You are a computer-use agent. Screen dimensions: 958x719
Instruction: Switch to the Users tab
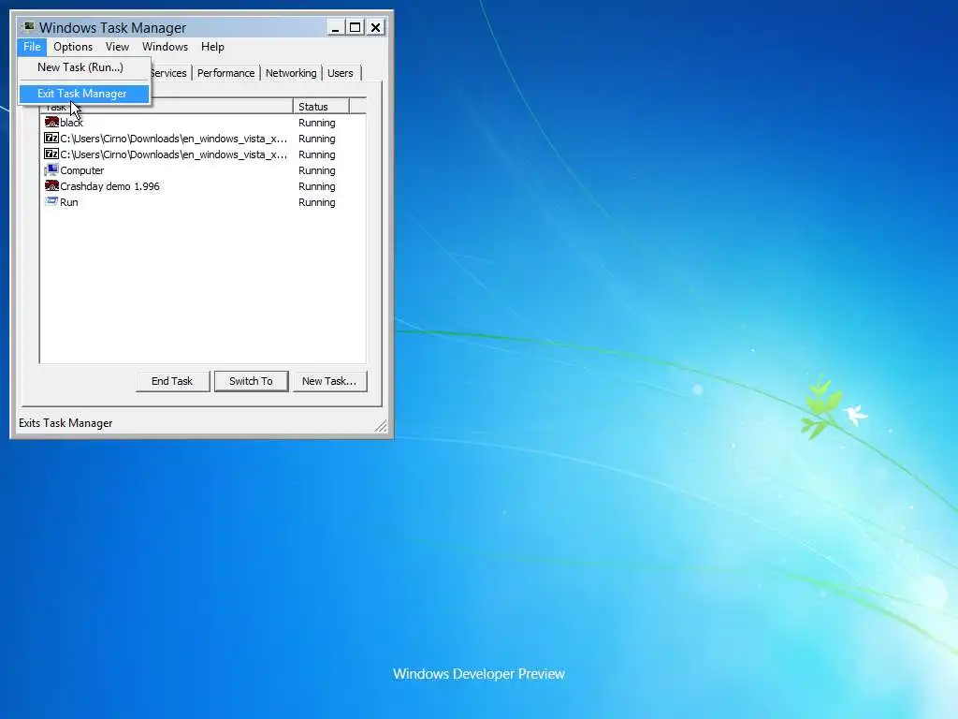[341, 73]
